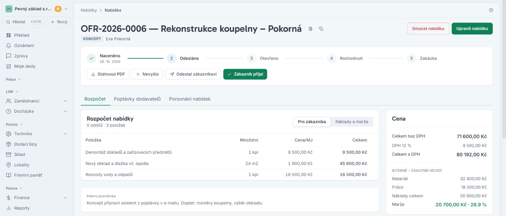This screenshot has height=216, width=506.
Task: Click the Upravit nabídku button
Action: pos(472,28)
